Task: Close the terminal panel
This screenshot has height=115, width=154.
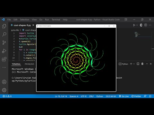Action: (151, 64)
